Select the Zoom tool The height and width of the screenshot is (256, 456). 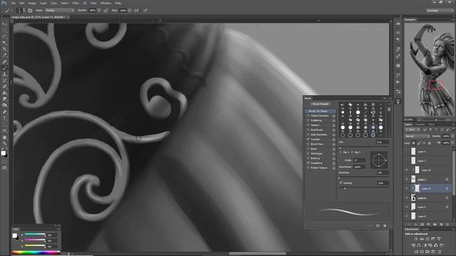click(x=4, y=144)
